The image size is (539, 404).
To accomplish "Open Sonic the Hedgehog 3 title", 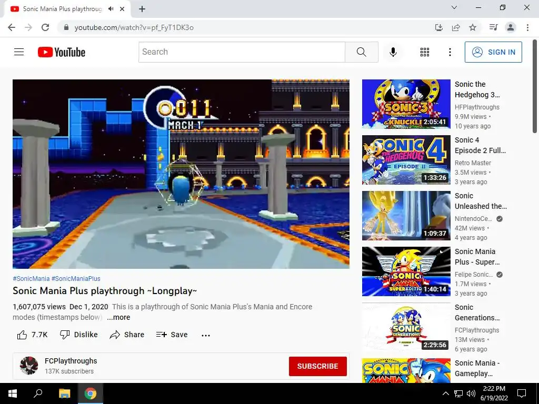I will [x=477, y=89].
